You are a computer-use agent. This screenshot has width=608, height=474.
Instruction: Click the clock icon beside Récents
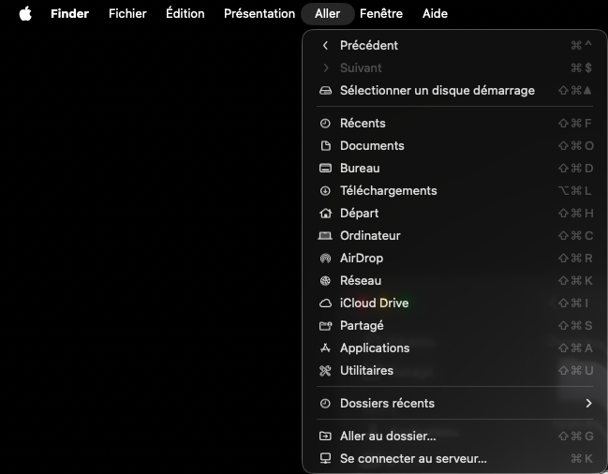click(x=325, y=124)
